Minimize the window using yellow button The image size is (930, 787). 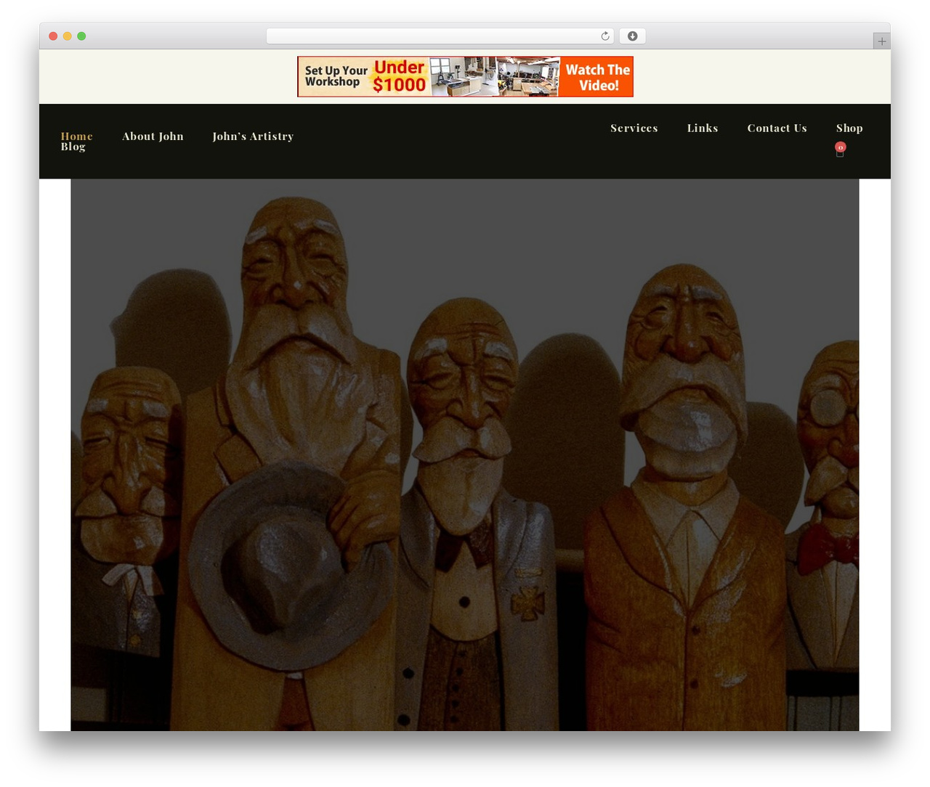pos(67,36)
